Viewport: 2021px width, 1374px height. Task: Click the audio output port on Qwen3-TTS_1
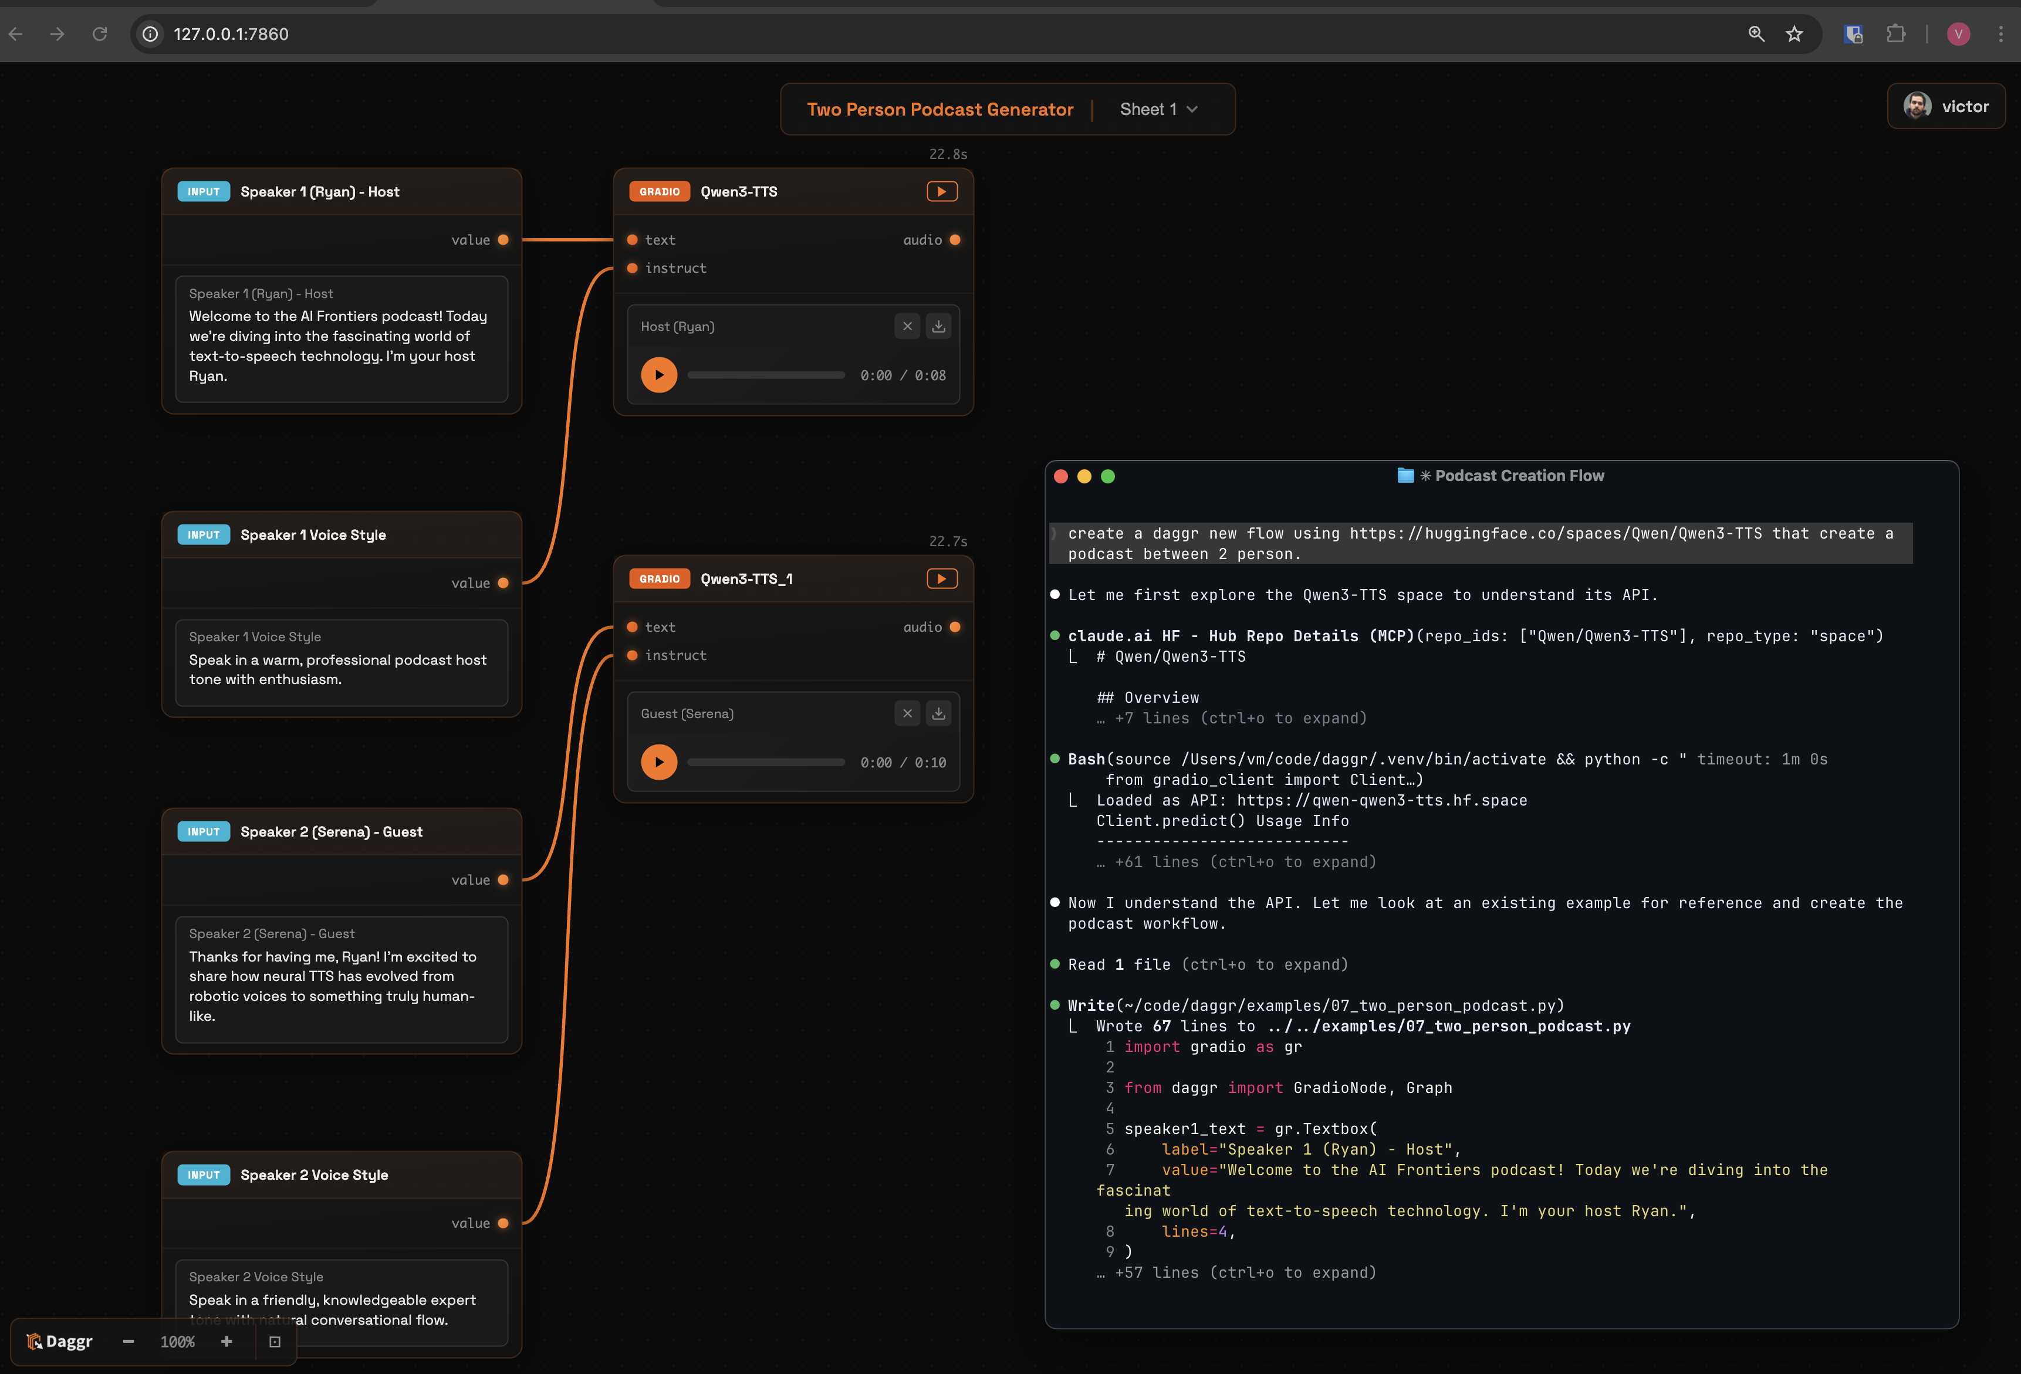955,627
